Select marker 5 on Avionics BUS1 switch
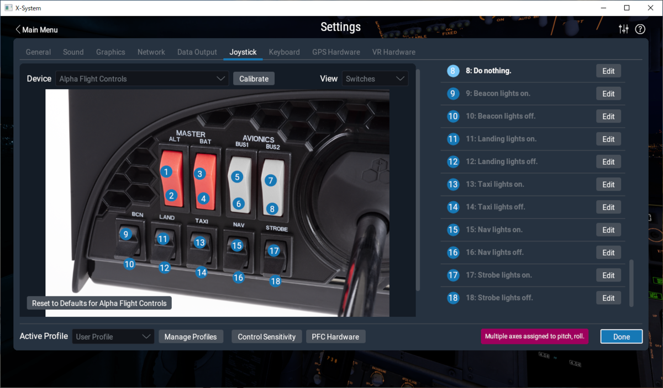663x388 pixels. [237, 177]
